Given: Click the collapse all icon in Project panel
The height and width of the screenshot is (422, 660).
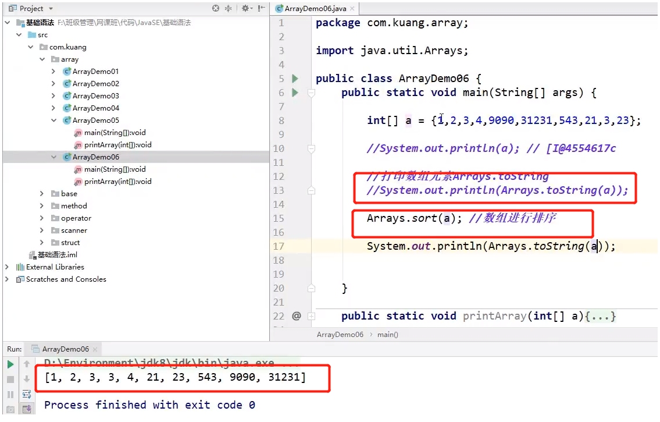Looking at the screenshot, I should coord(228,8).
